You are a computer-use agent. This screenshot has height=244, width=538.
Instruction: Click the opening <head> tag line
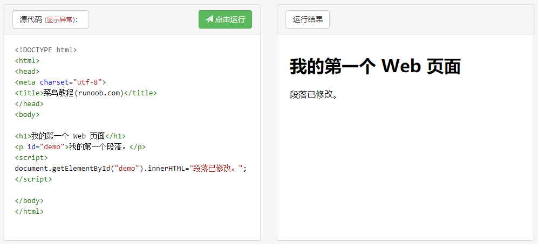(x=28, y=71)
